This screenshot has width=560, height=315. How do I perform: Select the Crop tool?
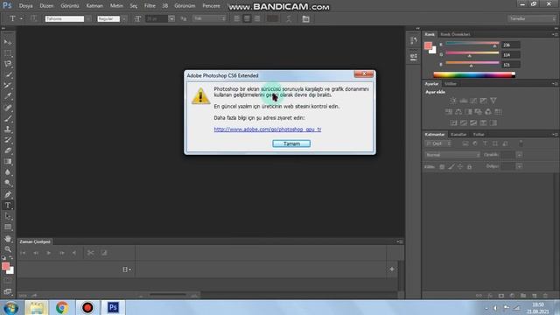8,86
